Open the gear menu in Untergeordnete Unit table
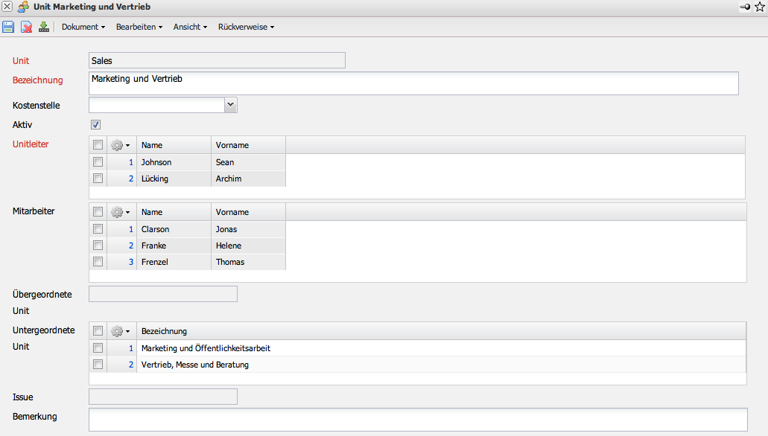768x436 pixels. 120,331
